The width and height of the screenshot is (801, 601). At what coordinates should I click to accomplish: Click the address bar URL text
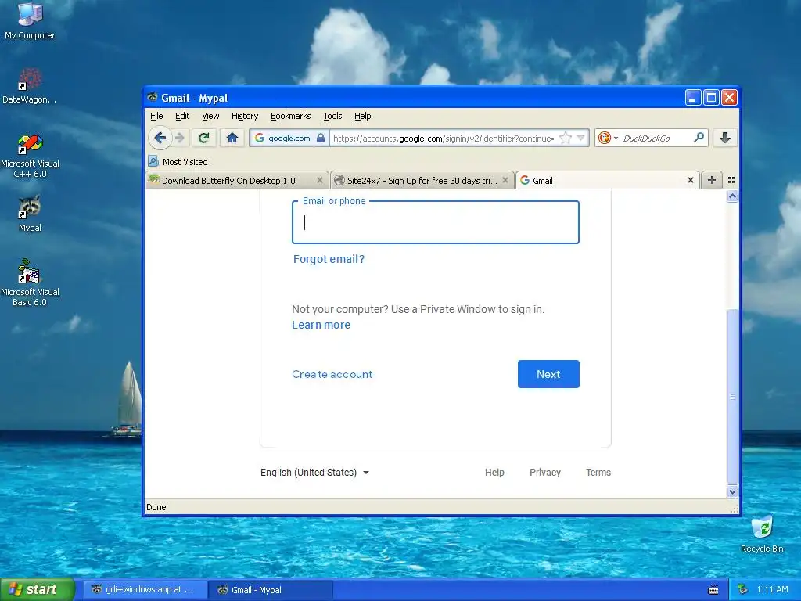tap(444, 138)
